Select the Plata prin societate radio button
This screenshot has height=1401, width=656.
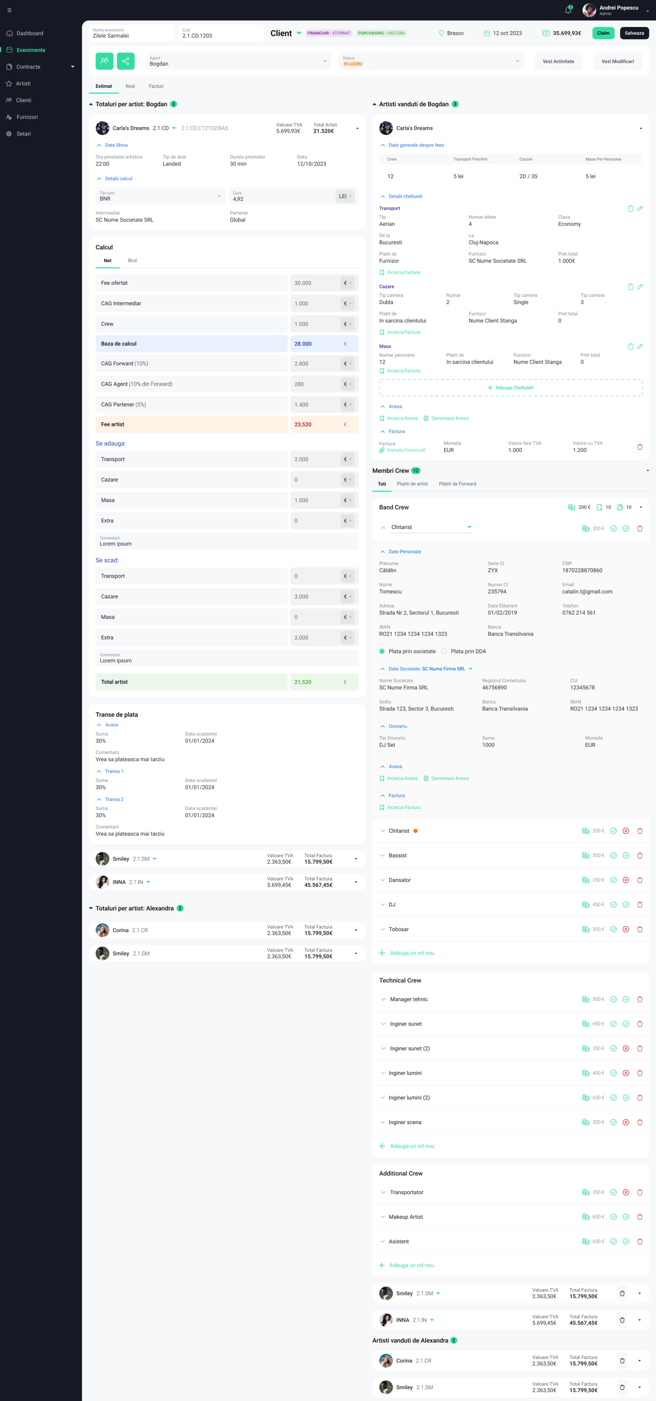point(382,651)
